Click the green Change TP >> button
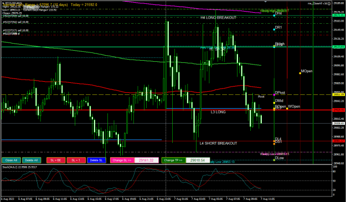This screenshot has width=346, height=202. (173, 160)
